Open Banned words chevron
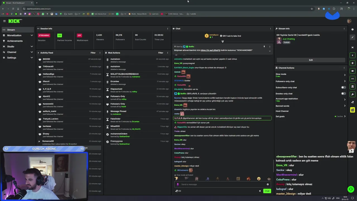Screen dimensions: 357x201 (x=345, y=106)
